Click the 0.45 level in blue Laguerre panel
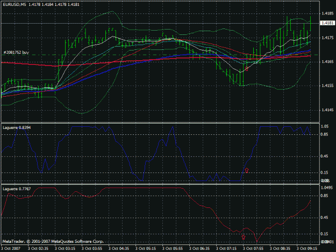 click(x=324, y=156)
